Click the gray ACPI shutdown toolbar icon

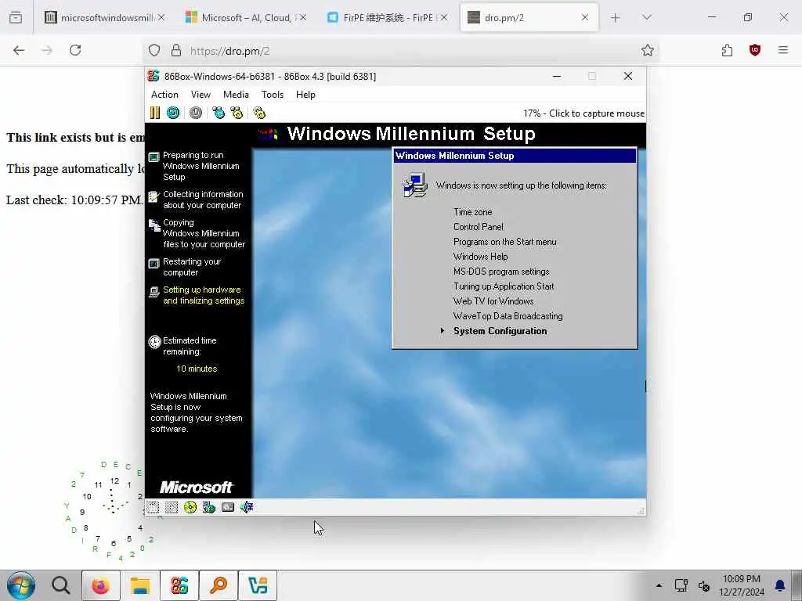coord(195,113)
